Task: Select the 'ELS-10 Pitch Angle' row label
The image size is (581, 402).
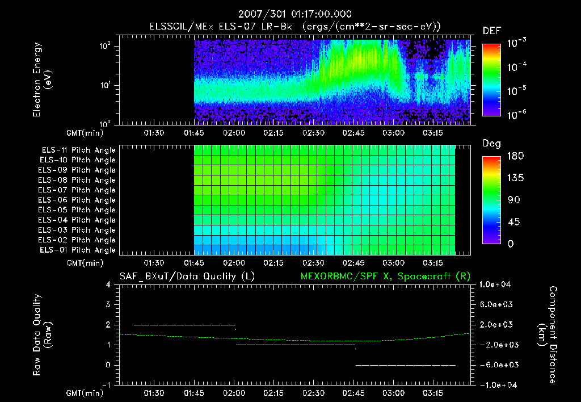Action: pyautogui.click(x=78, y=160)
